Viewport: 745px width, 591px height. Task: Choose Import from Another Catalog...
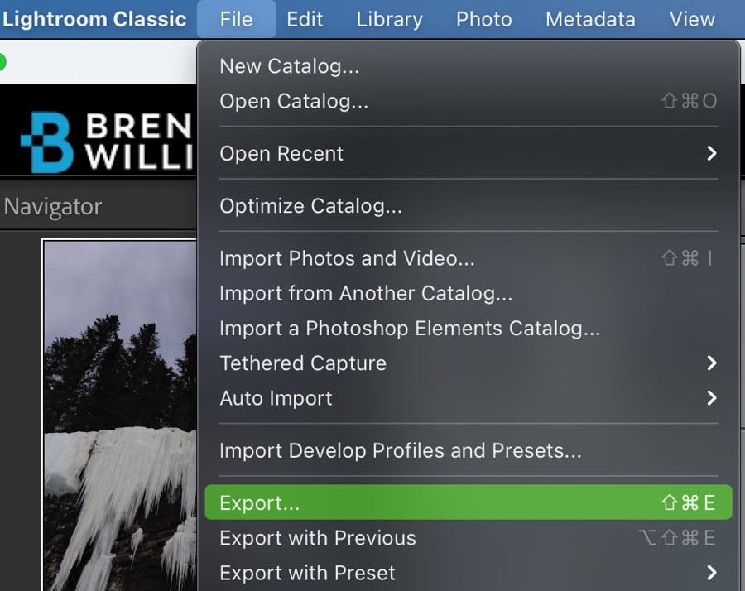[x=468, y=293]
